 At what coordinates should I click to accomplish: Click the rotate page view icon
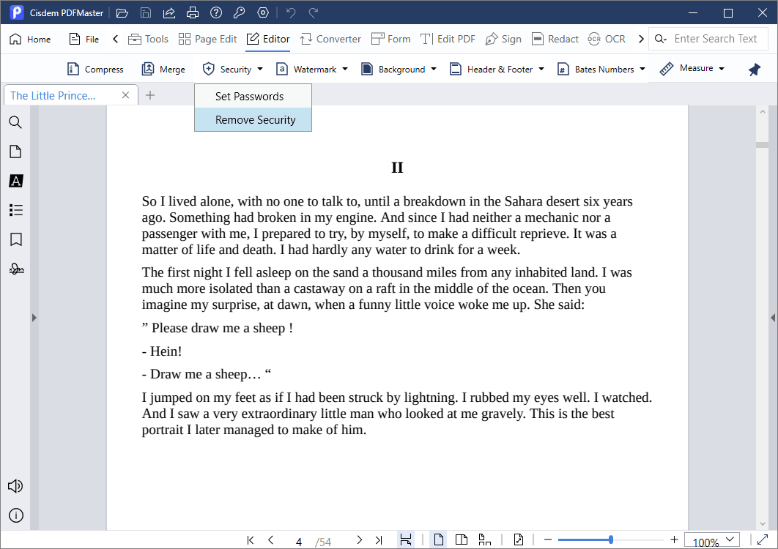(519, 539)
